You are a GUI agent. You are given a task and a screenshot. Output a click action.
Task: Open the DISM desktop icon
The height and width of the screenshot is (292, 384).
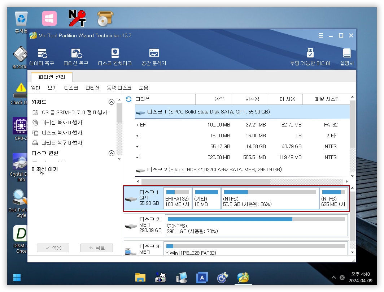click(21, 239)
